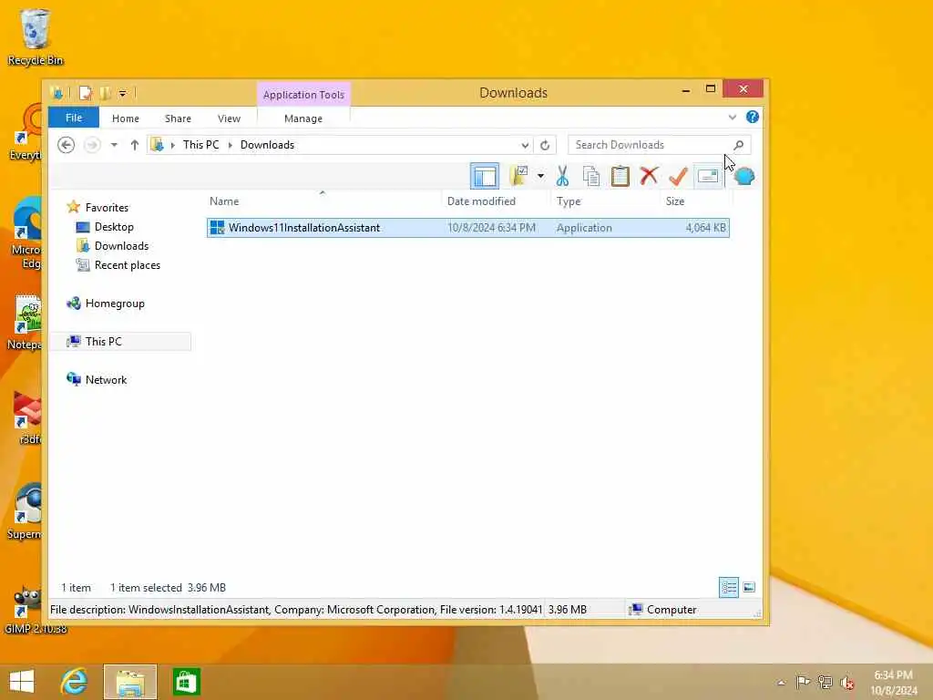Click the '10/8/2024 6:34 PM' date cell
Viewport: 933px width, 700px height.
coord(491,228)
